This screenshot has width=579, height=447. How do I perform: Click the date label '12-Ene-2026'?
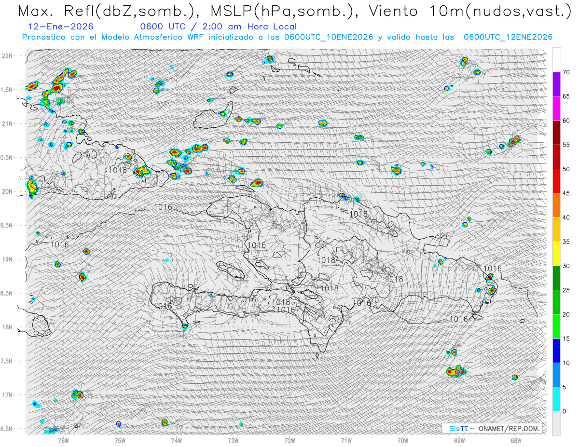(x=61, y=27)
